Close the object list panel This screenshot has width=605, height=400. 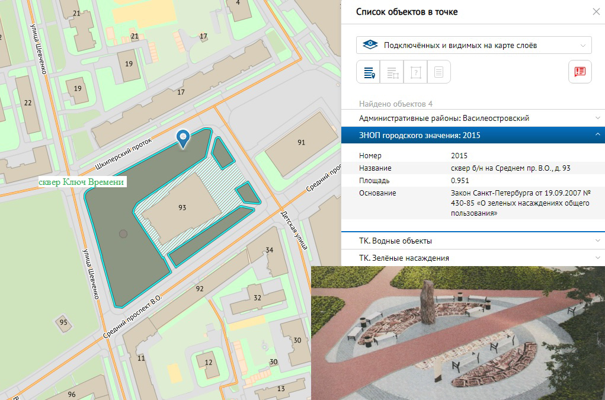coord(596,12)
